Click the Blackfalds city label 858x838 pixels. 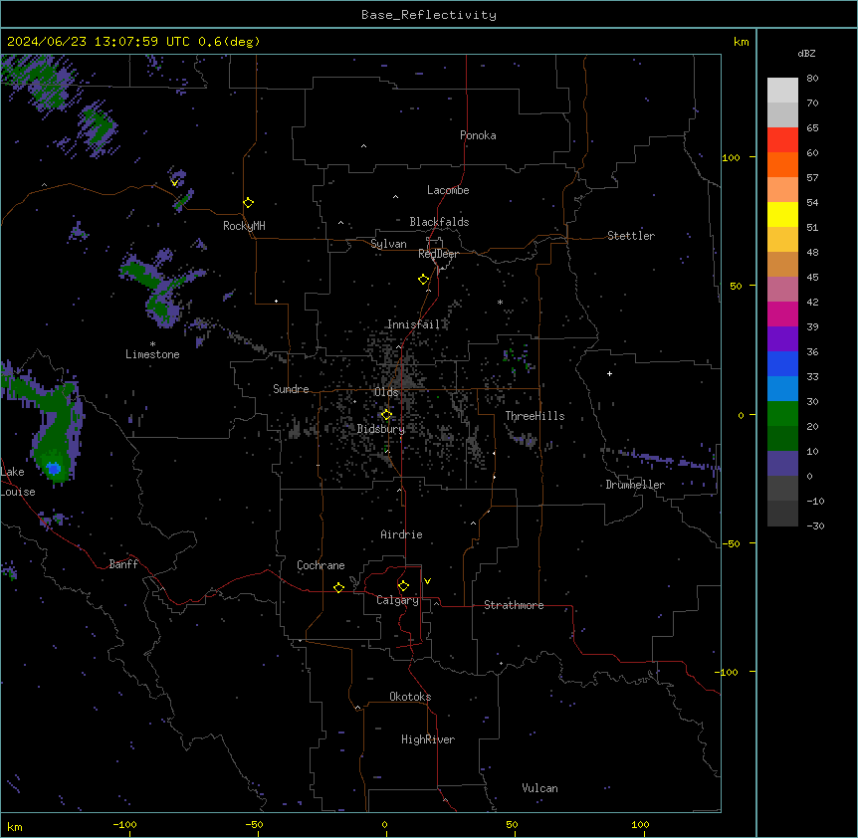(439, 222)
